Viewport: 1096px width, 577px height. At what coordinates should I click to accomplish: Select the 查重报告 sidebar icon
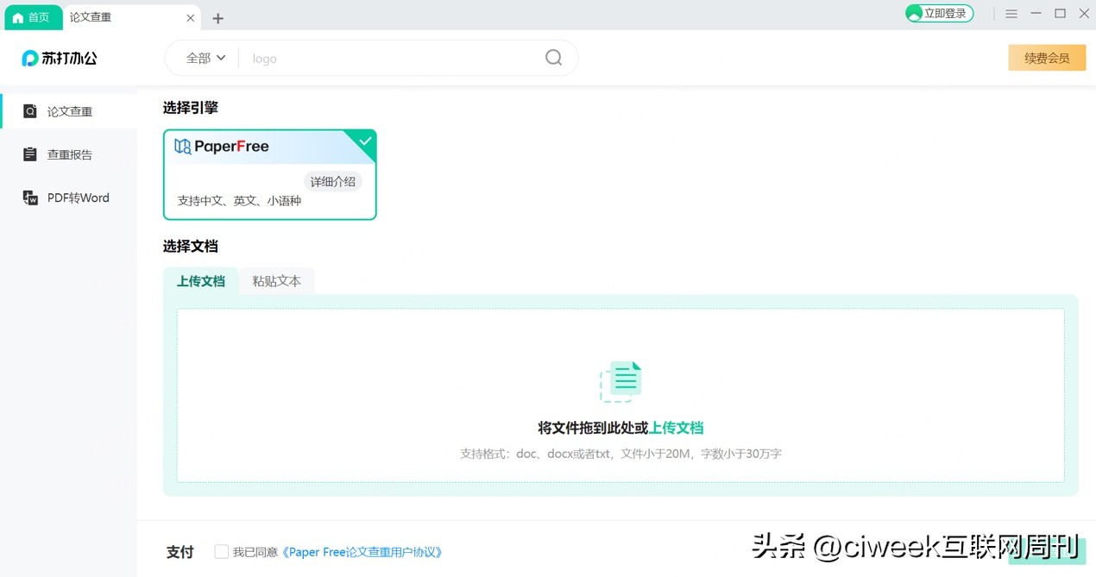[30, 154]
